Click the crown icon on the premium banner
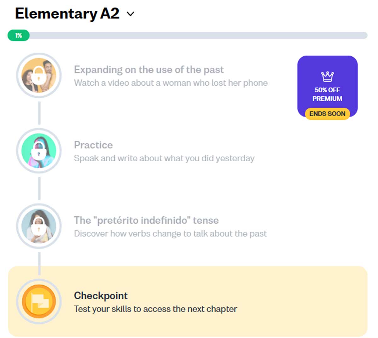Screen dimensions: 378x338 pos(327,77)
